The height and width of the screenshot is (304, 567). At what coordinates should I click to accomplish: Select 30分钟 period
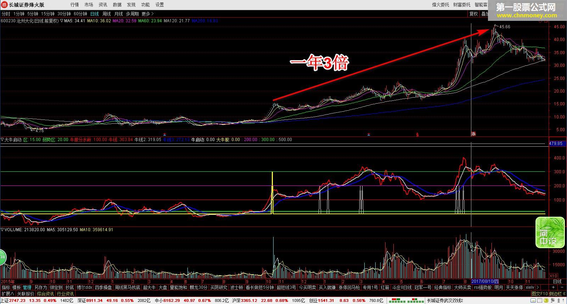64,14
